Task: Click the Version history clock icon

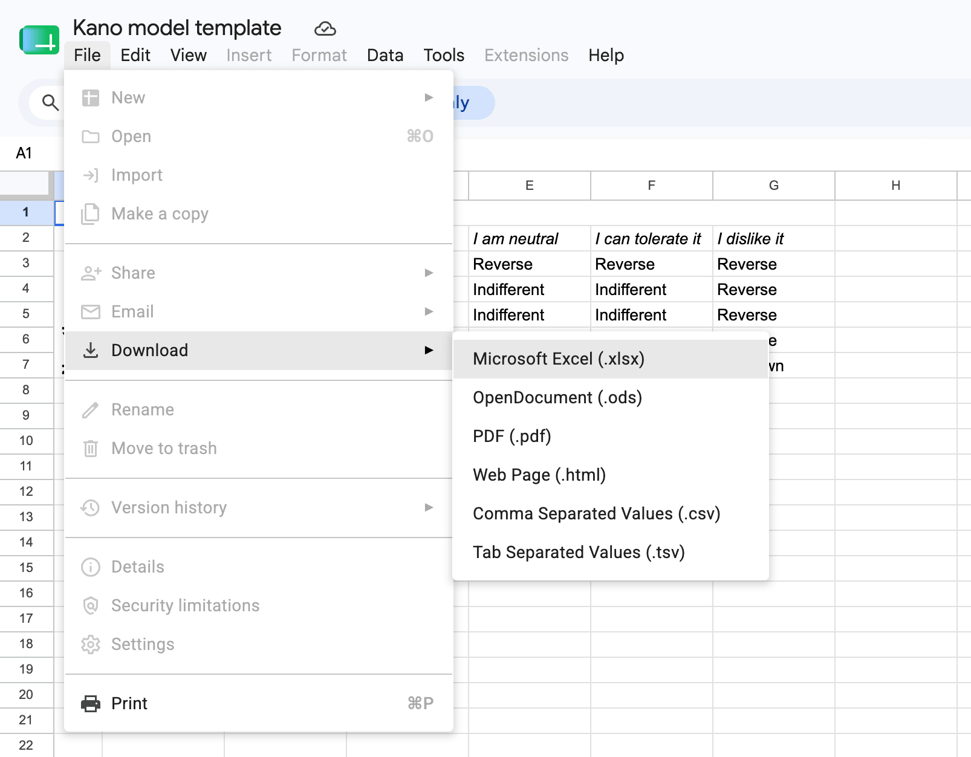Action: tap(91, 508)
